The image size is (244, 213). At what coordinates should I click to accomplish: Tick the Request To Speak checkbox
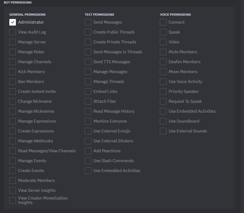click(x=163, y=101)
